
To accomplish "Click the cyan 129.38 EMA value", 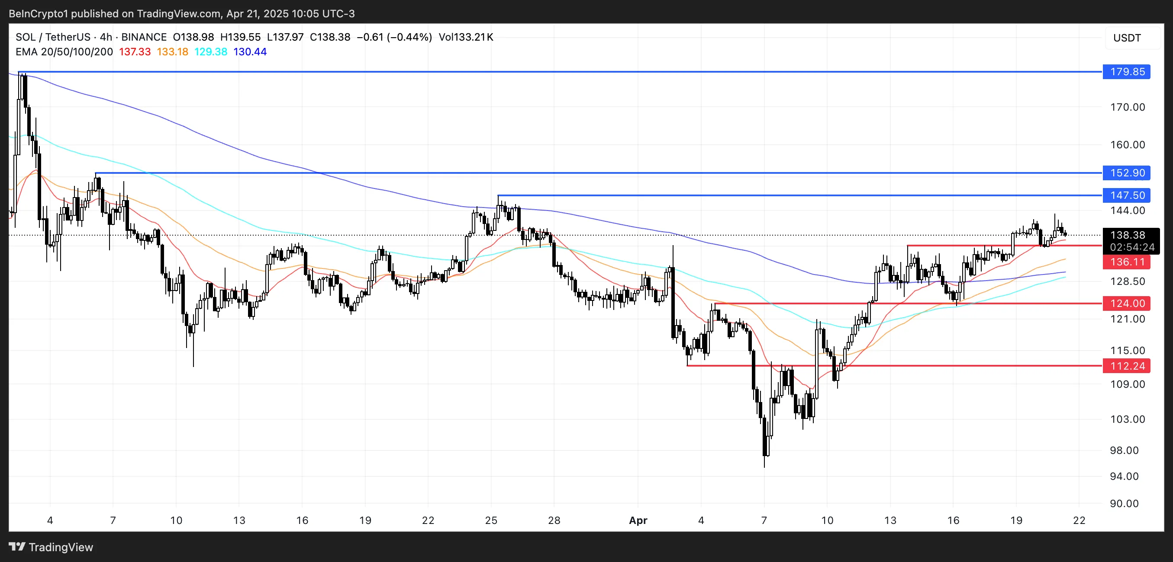I will point(211,52).
